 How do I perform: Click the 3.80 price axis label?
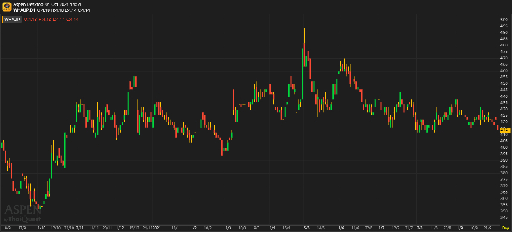click(503, 173)
